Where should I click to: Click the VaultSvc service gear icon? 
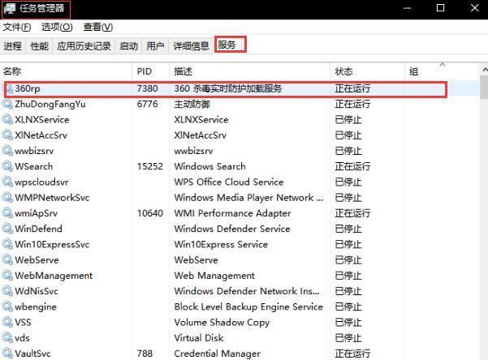click(x=8, y=354)
